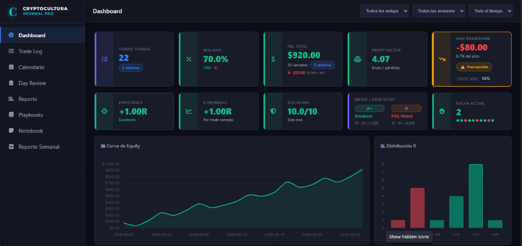This screenshot has width=522, height=246.
Task: Click the Dashboard page title
Action: (107, 11)
